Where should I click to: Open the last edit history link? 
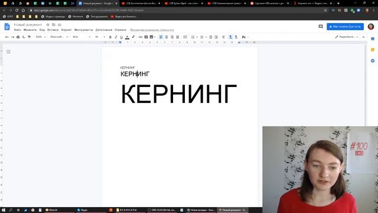(152, 30)
